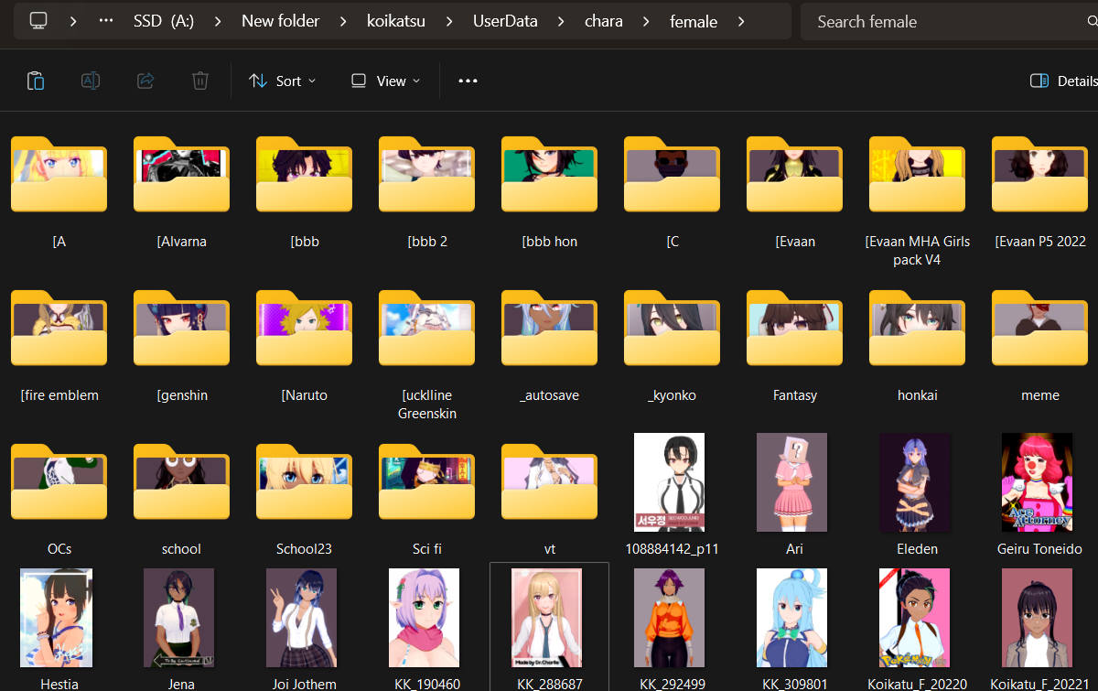This screenshot has width=1098, height=691.
Task: Select the [genshin folder
Action: (182, 348)
